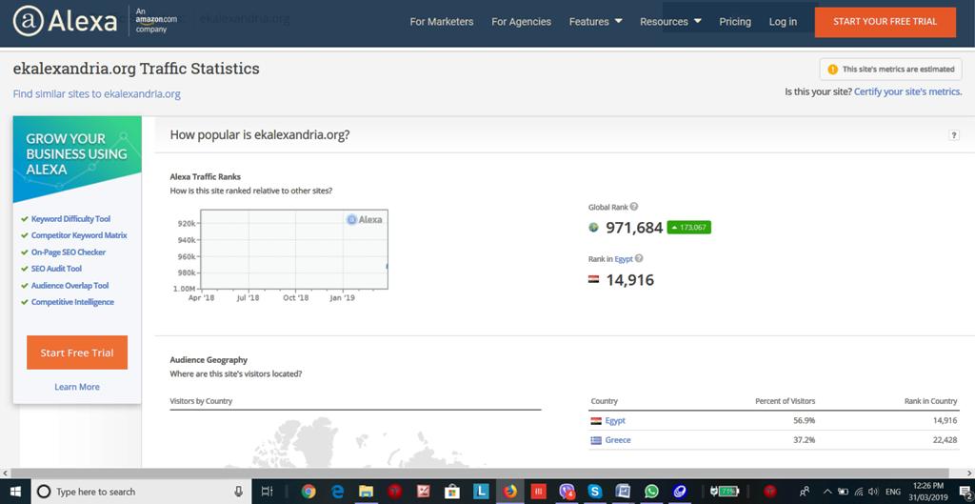Click the Rank in Egypt help icon
Screen dimensions: 975x504
click(639, 258)
